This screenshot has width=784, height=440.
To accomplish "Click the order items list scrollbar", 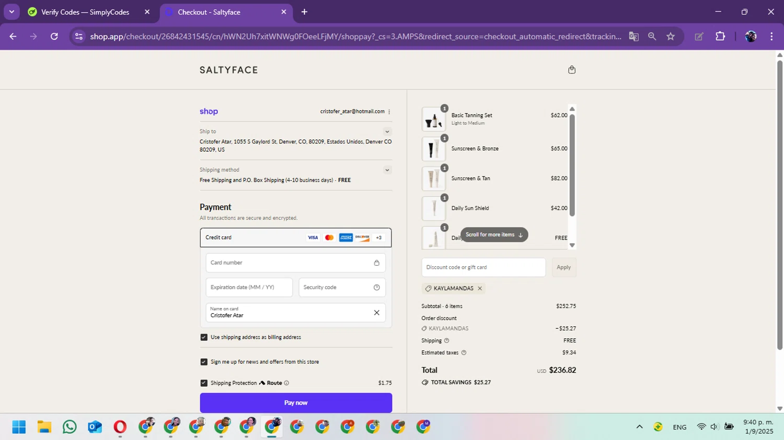I will pos(572,165).
